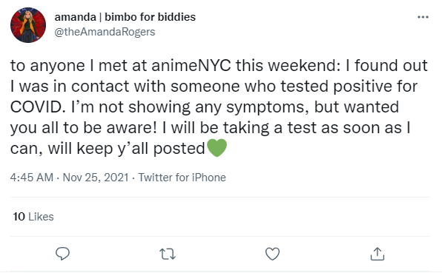Image resolution: width=442 pixels, height=273 pixels.
Task: Click the retweet arrows icon
Action: tap(168, 254)
